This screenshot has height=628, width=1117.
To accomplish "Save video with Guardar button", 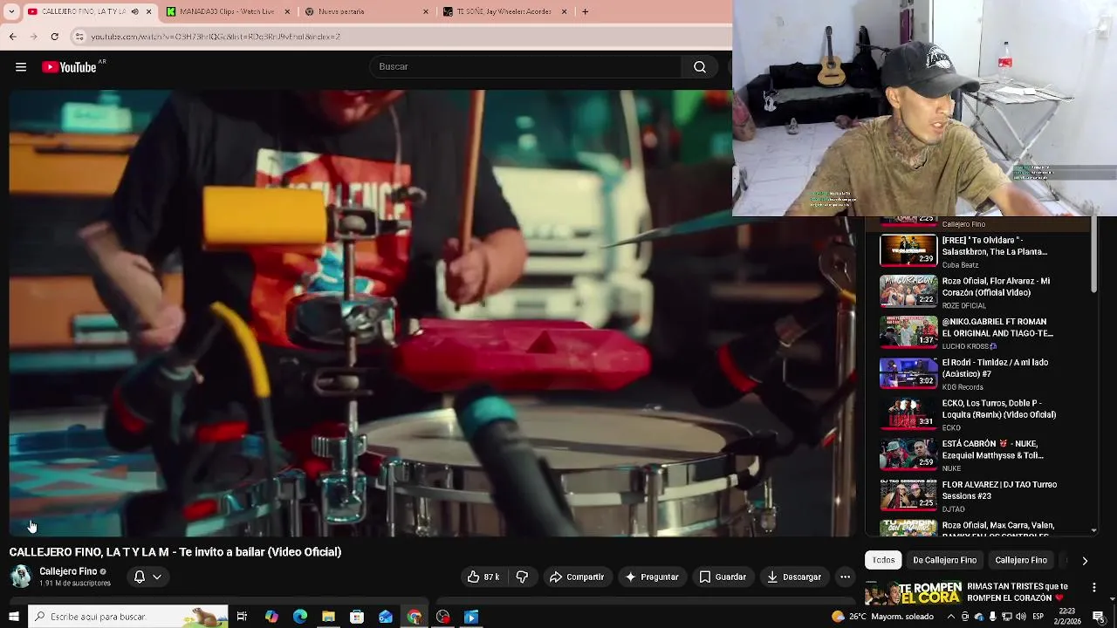I will [723, 577].
